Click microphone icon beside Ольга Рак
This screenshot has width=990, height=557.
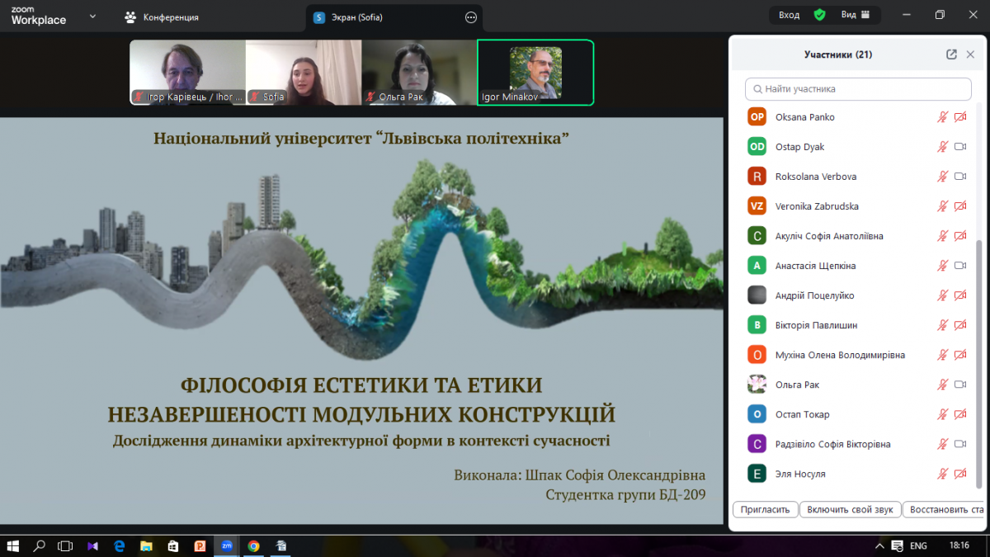(942, 384)
